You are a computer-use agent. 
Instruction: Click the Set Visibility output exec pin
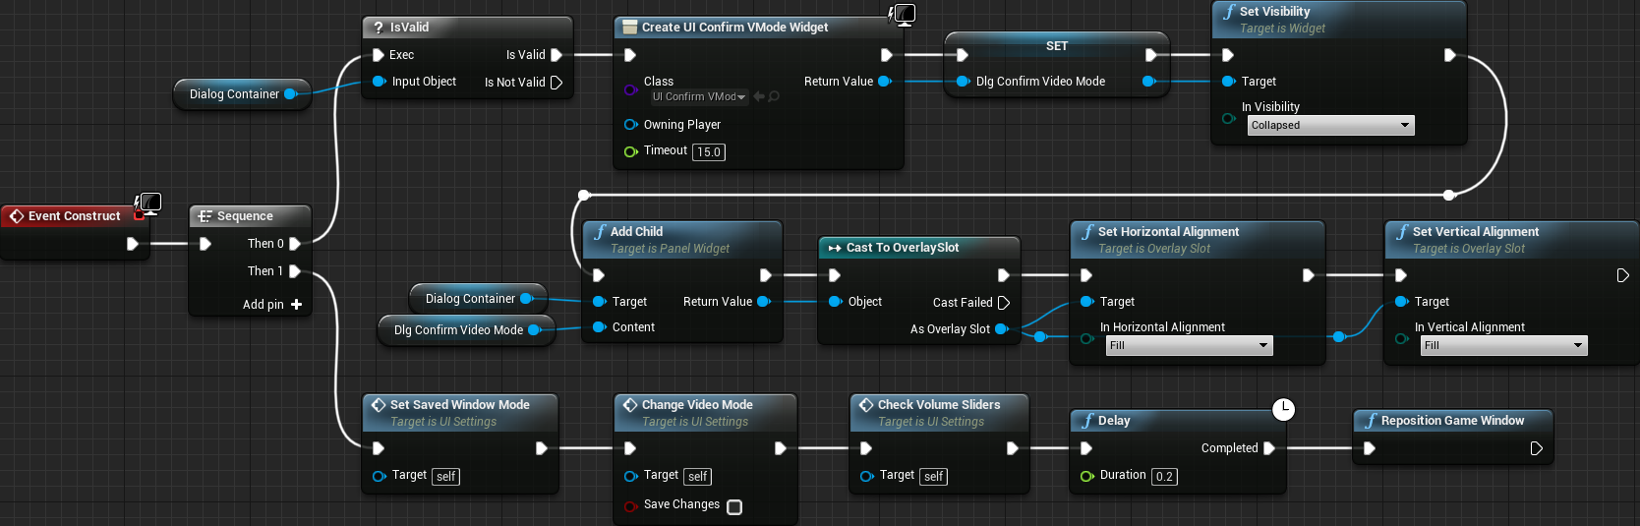tap(1449, 55)
